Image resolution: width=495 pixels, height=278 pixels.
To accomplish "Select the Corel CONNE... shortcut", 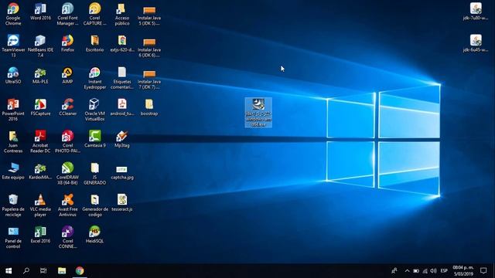I will [x=67, y=237].
